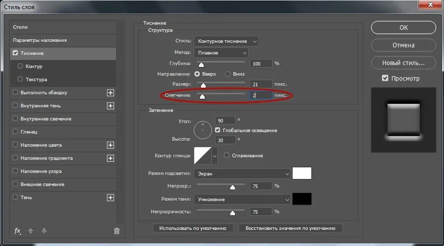Enable Внешнее свечение checkbox

(15, 184)
